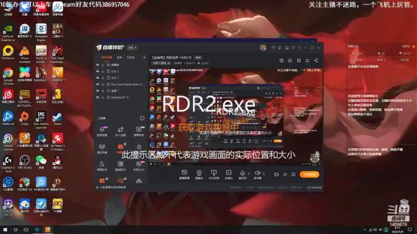The width and height of the screenshot is (417, 234).
Task: Open stream settings gear icon
Action: 293,174
